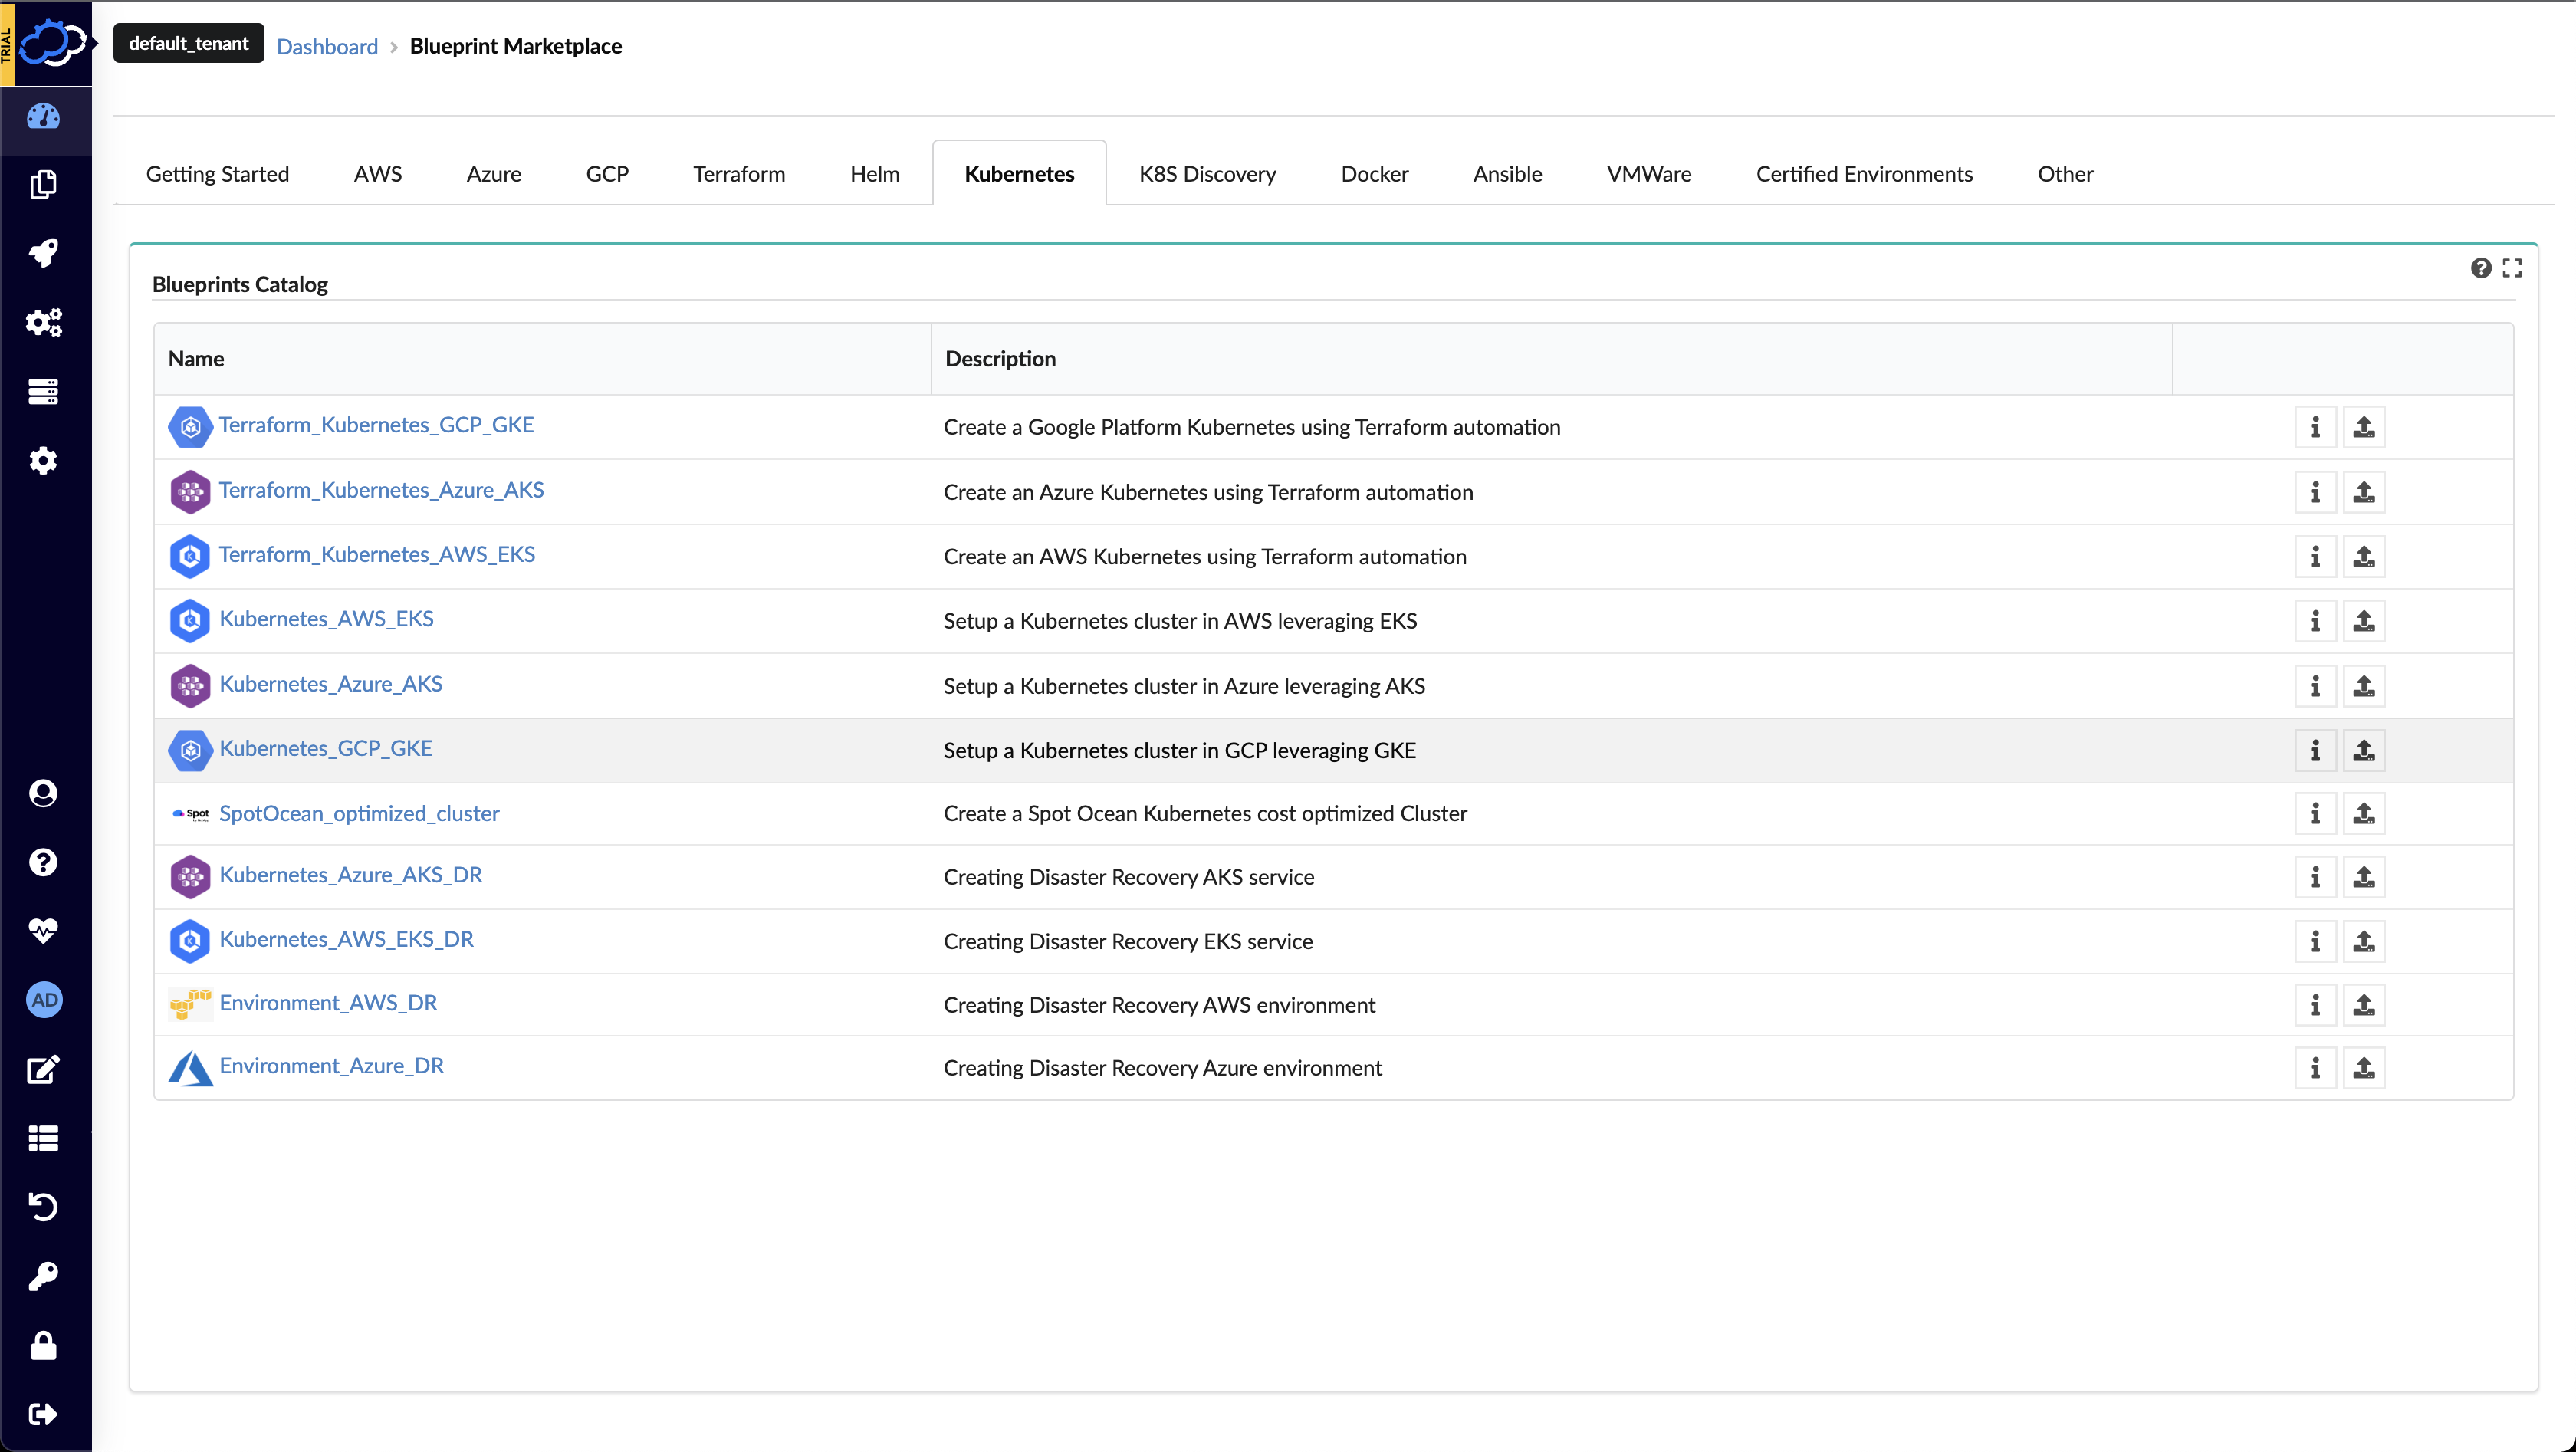
Task: Upload the SpotOcean_optimized_cluster blueprint
Action: [2364, 814]
